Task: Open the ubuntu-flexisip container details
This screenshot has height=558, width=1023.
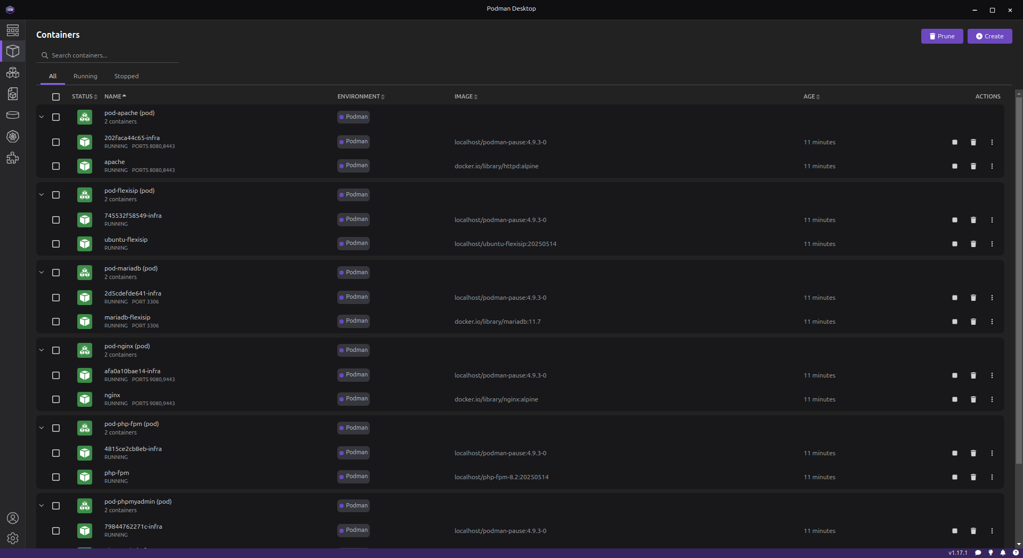Action: (126, 240)
